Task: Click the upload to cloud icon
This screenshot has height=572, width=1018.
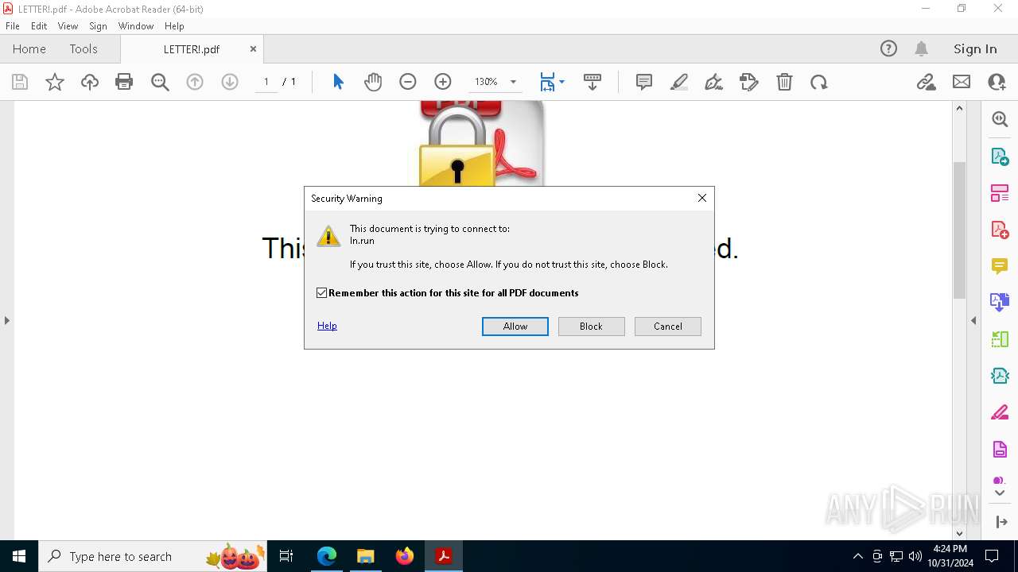Action: (90, 82)
